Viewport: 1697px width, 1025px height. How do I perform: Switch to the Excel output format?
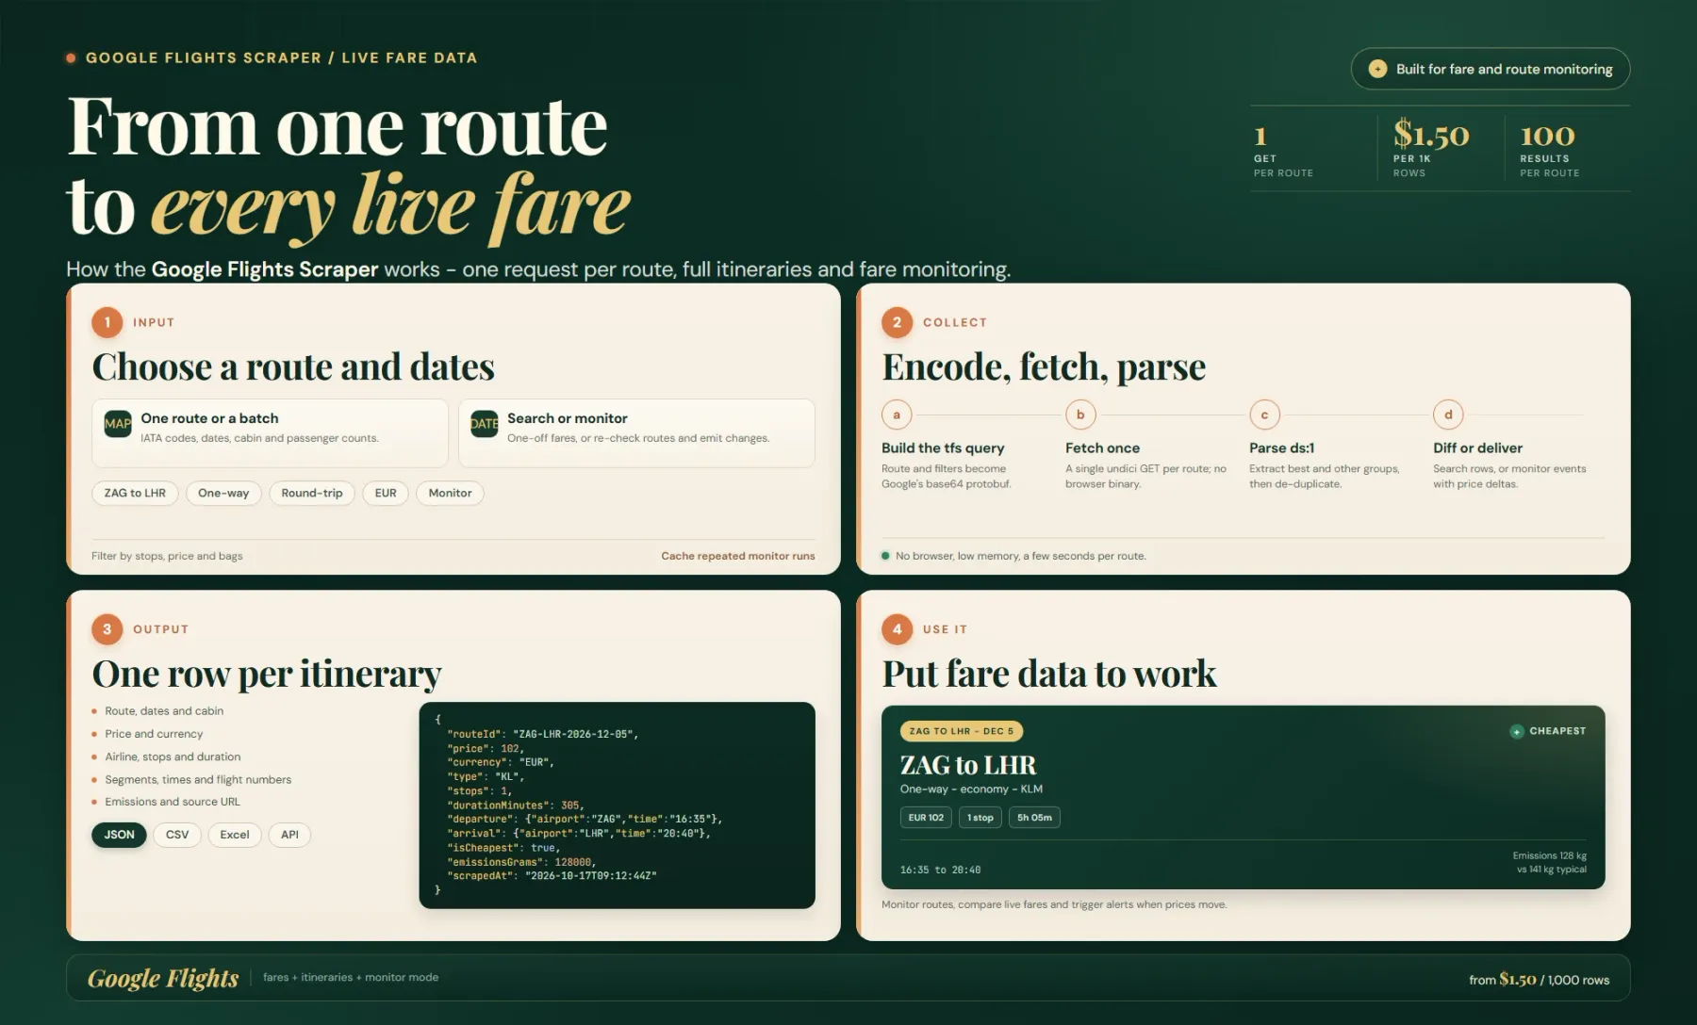pyautogui.click(x=235, y=835)
